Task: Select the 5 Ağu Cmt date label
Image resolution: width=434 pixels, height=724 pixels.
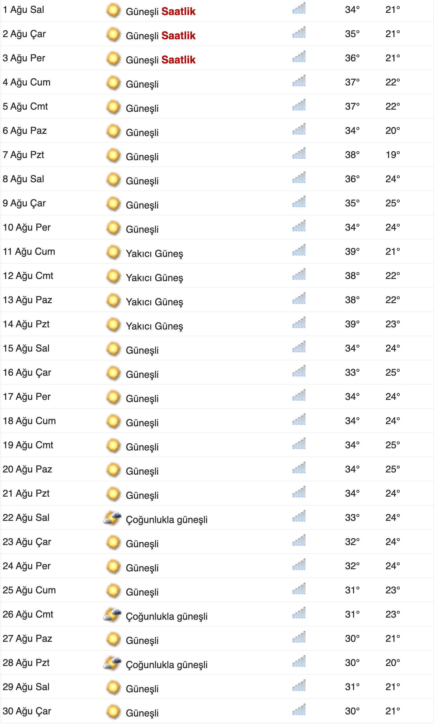Action: (25, 106)
